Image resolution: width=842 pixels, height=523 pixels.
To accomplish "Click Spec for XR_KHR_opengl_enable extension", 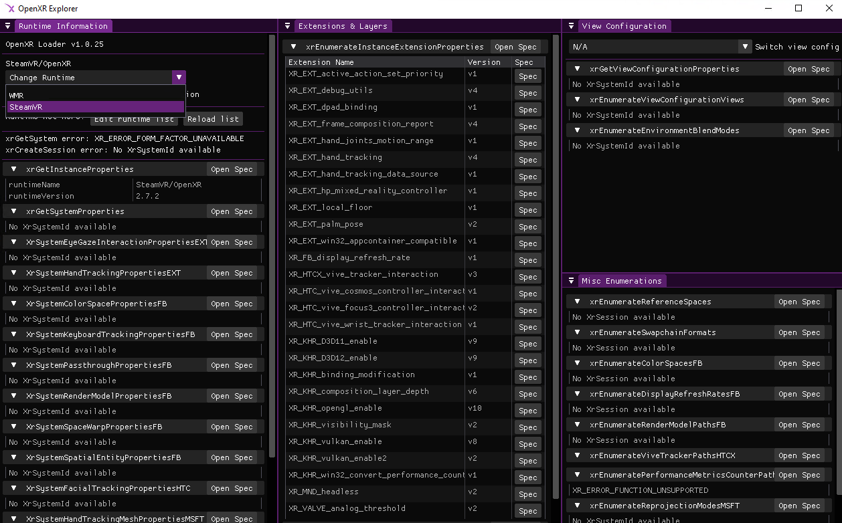I will point(528,411).
